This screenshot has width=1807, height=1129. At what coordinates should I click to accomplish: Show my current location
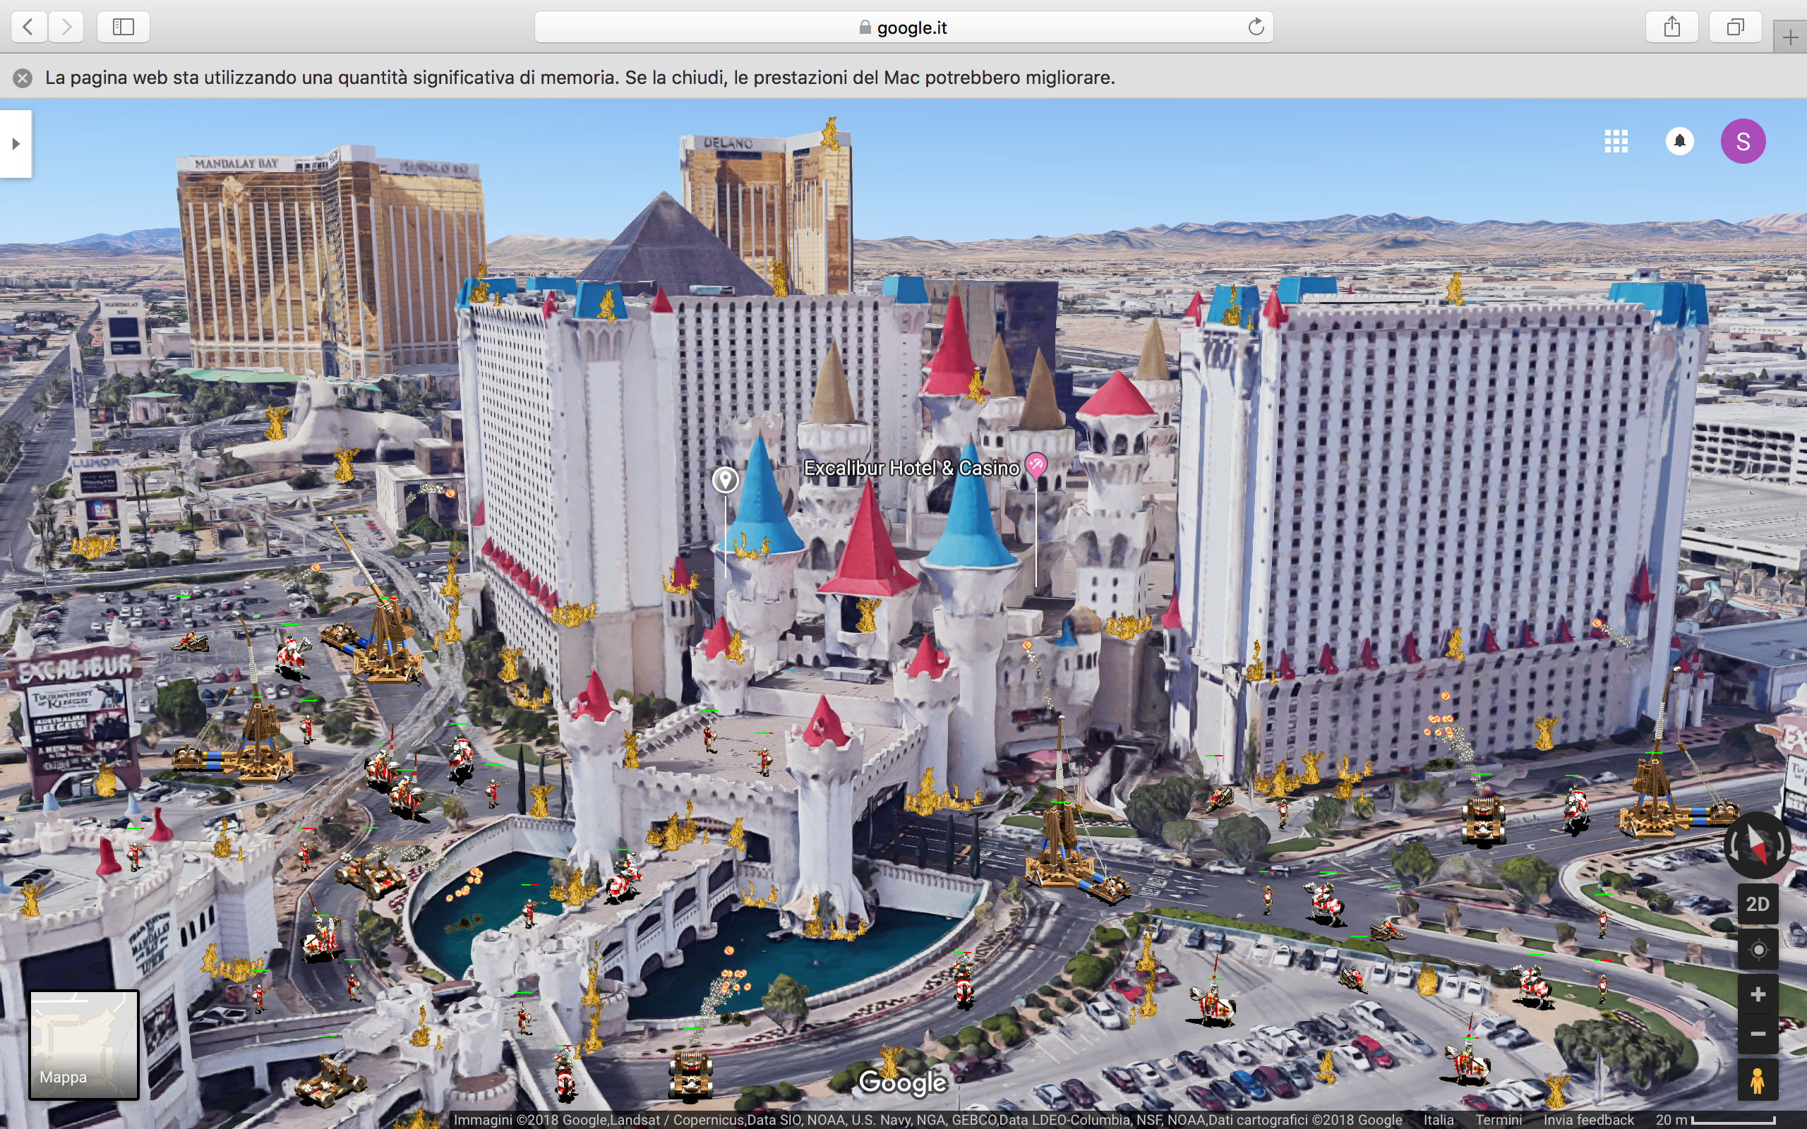coord(1758,950)
